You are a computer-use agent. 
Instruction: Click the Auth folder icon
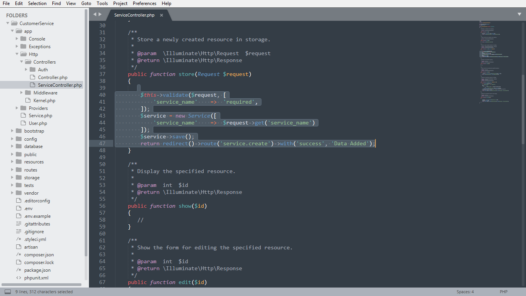(32, 70)
